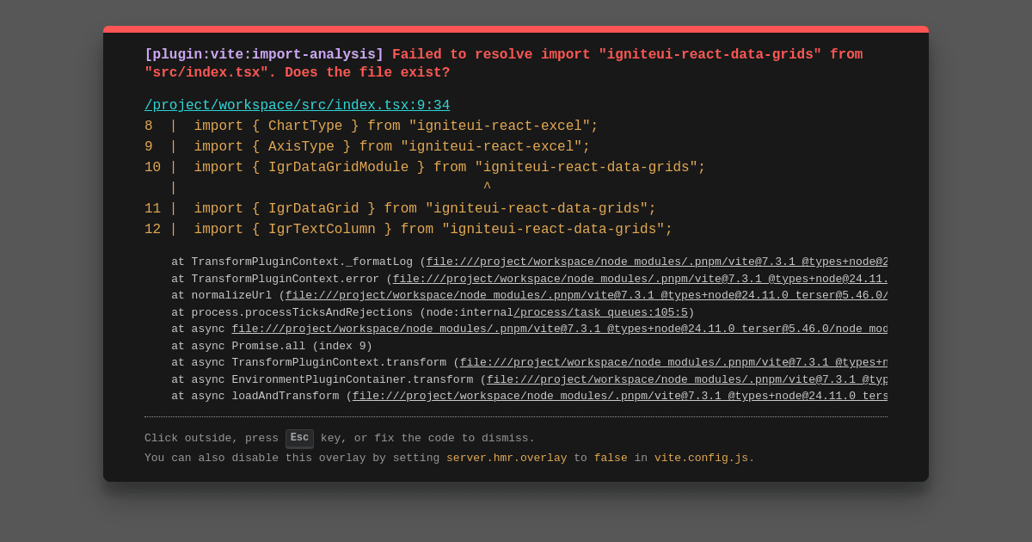Click code line 8 importing ChartType
1032x542 pixels.
(372, 126)
